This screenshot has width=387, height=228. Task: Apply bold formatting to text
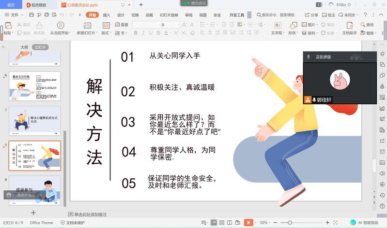click(136, 33)
